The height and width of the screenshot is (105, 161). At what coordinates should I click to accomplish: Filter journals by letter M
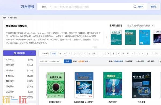tap(118, 53)
